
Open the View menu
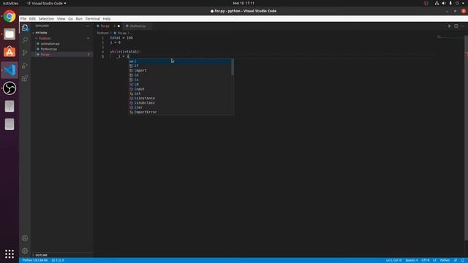pos(61,19)
